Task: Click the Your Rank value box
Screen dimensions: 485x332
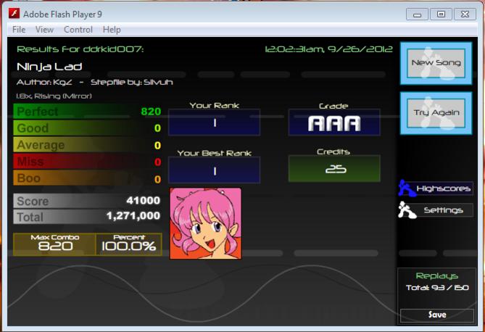Action: click(x=215, y=123)
